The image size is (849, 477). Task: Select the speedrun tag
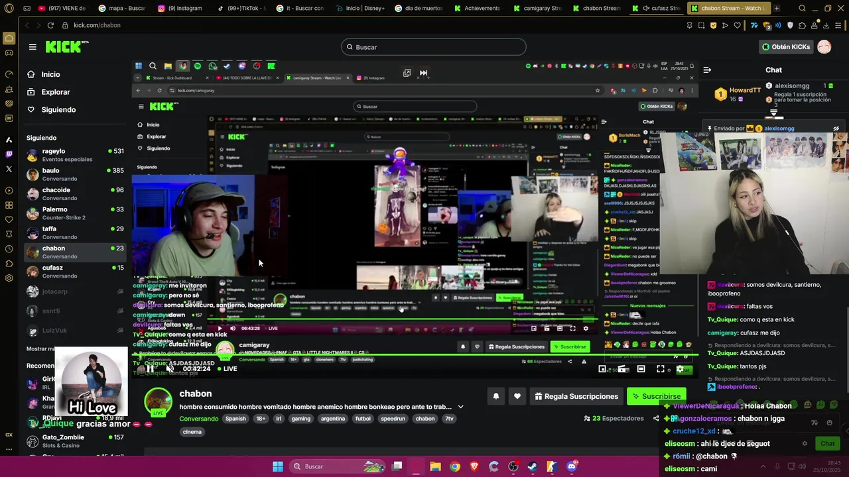393,419
